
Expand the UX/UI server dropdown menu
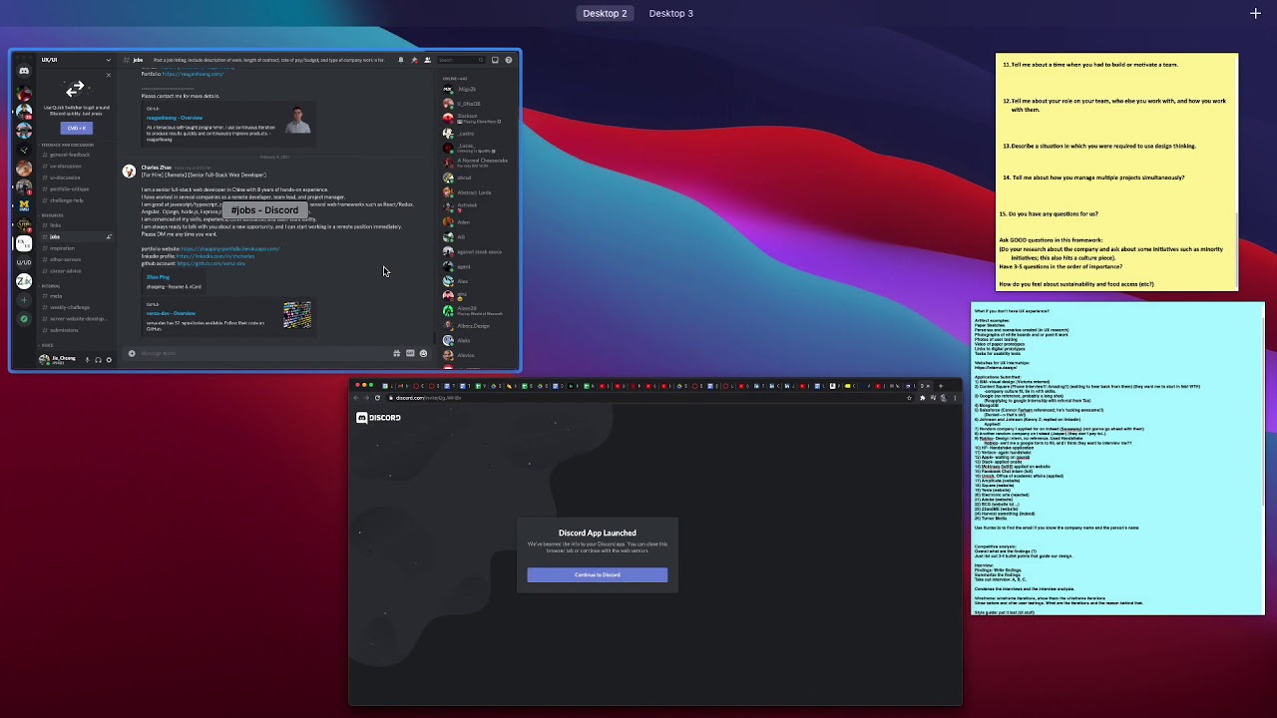109,60
